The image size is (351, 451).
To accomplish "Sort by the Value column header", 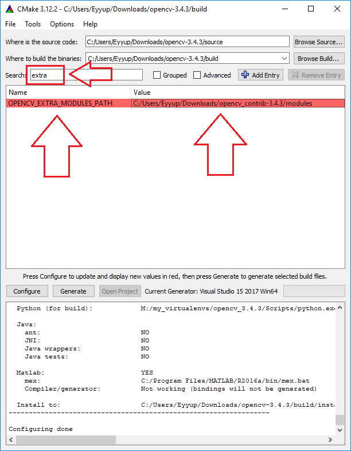I will click(238, 92).
